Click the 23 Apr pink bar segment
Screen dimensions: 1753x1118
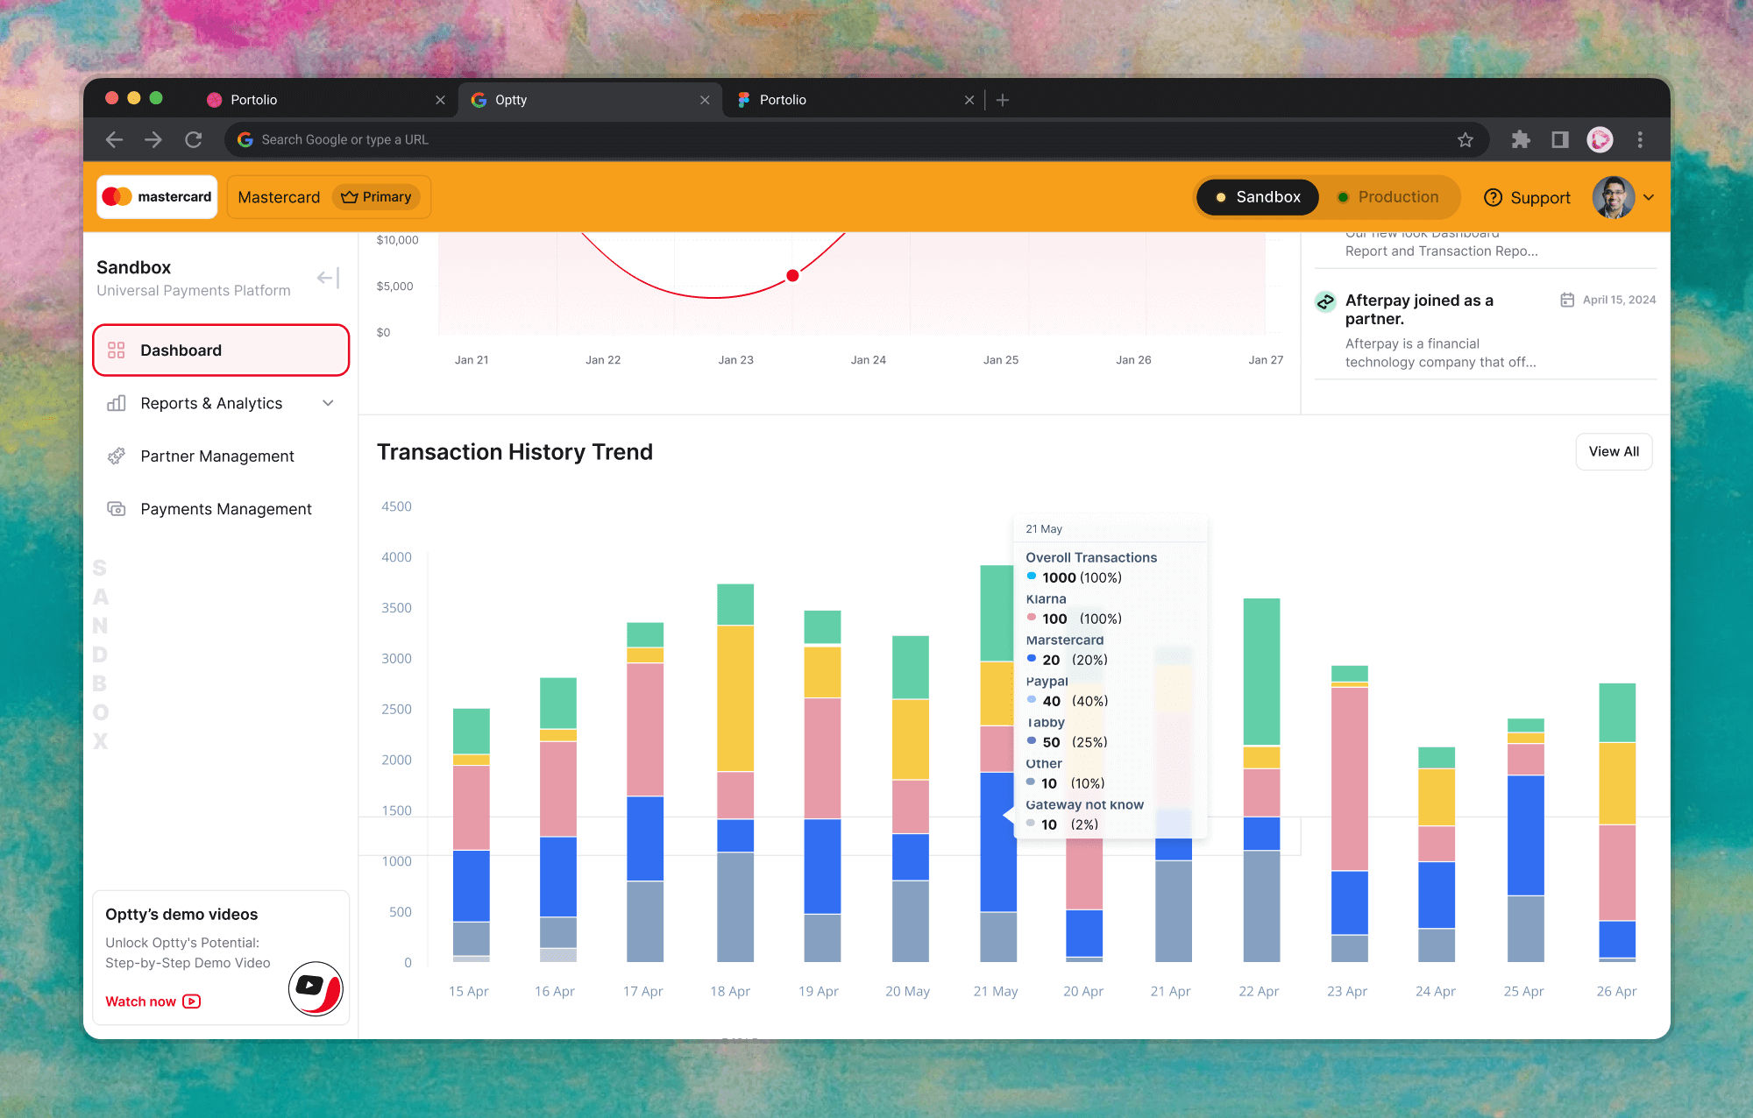click(1349, 779)
